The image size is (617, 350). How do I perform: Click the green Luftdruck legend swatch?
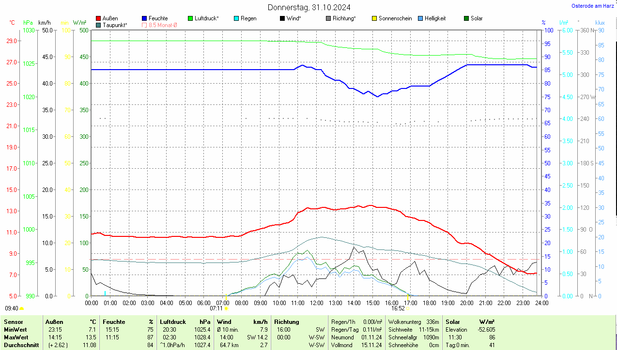coord(190,18)
